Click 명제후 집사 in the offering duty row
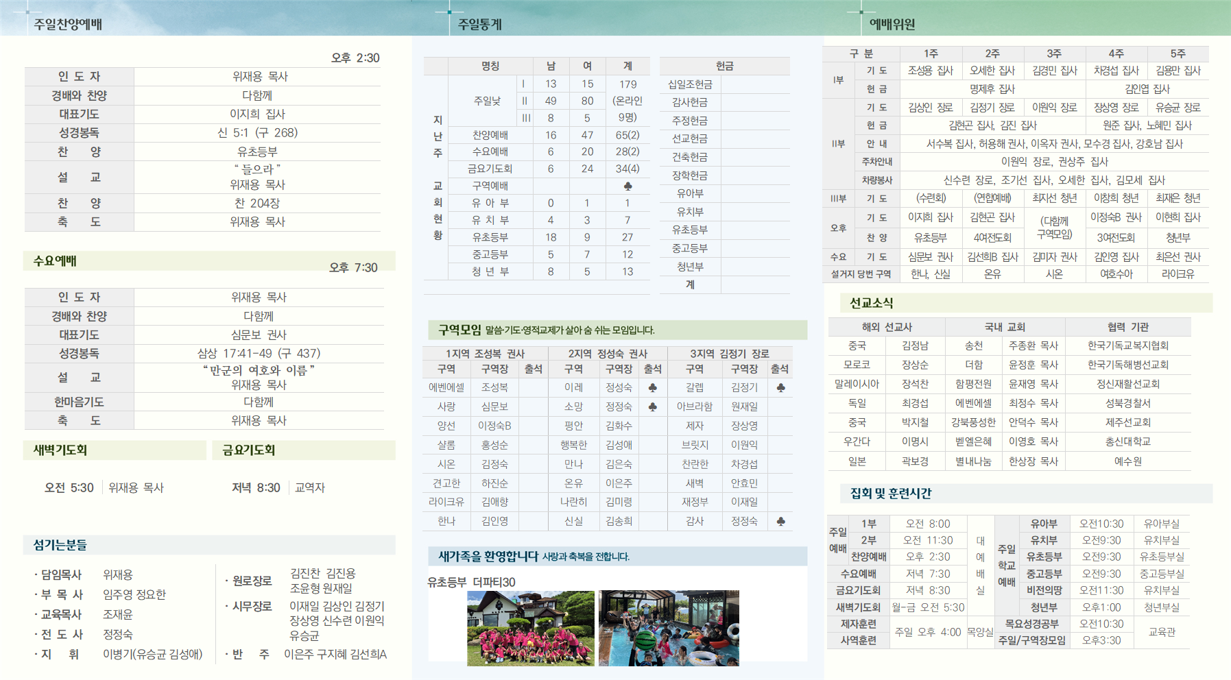This screenshot has height=680, width=1231. point(992,89)
